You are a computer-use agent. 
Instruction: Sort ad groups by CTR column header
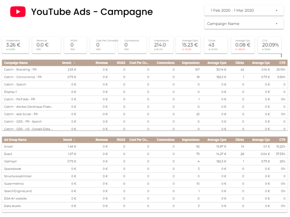point(282,140)
